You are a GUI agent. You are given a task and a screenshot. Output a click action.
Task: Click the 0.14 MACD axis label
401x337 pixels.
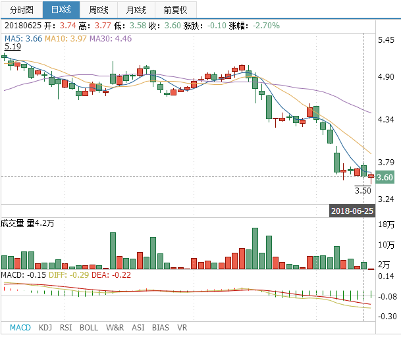click(386, 276)
